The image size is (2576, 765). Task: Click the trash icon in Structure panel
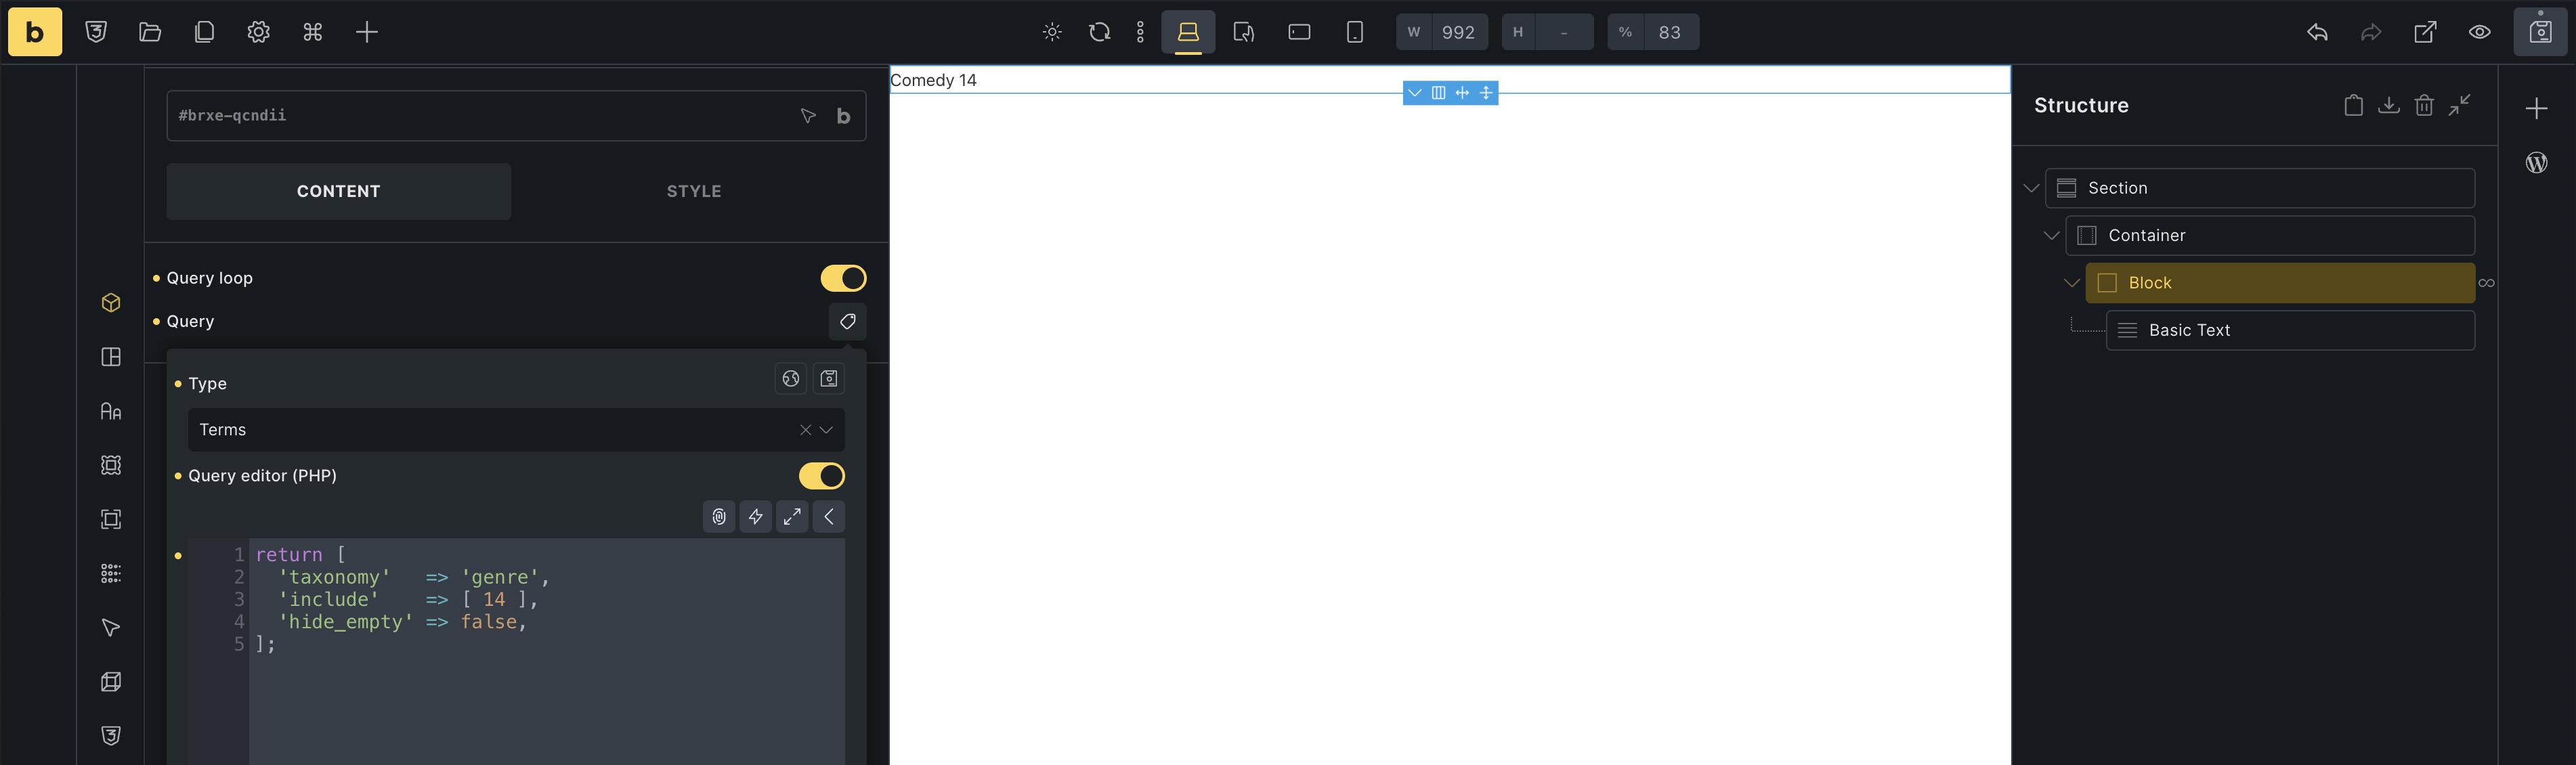(2424, 105)
